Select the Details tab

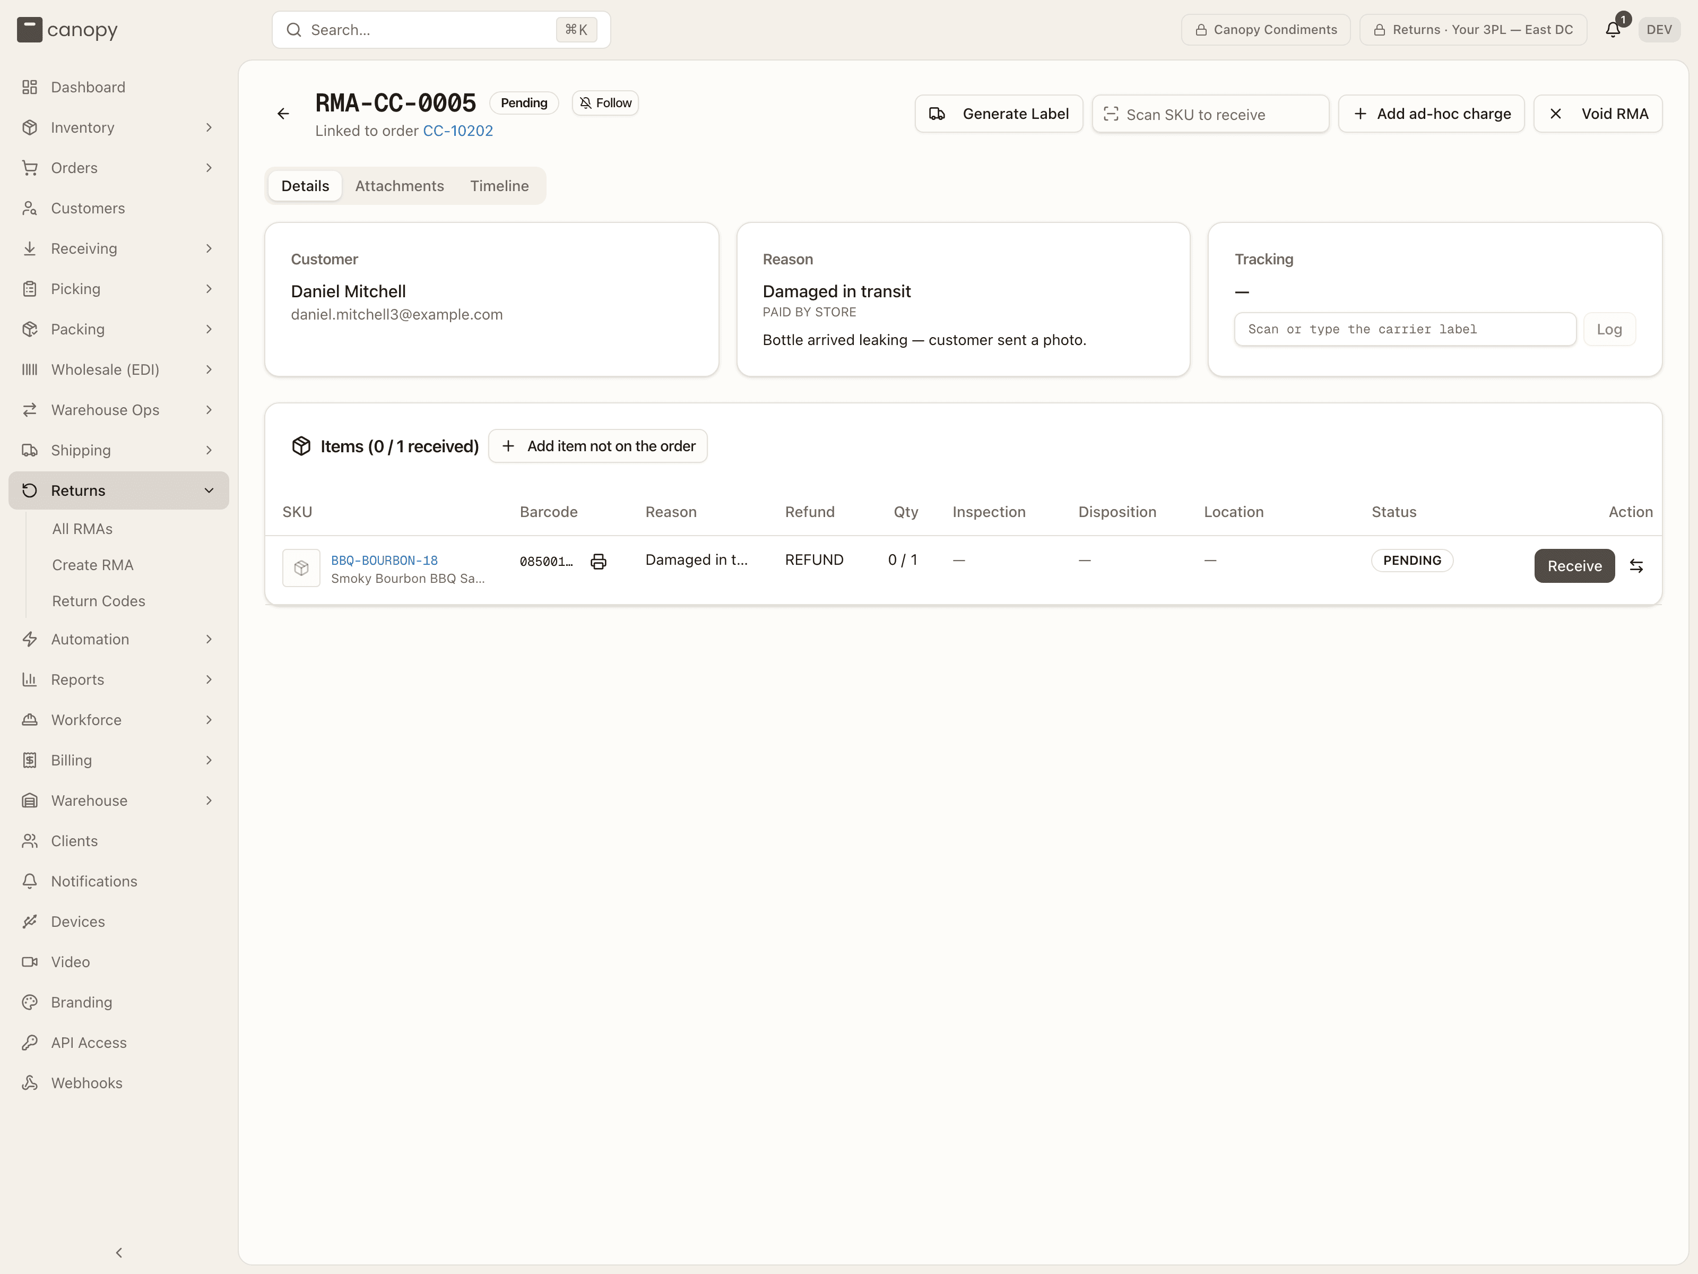[x=305, y=186]
